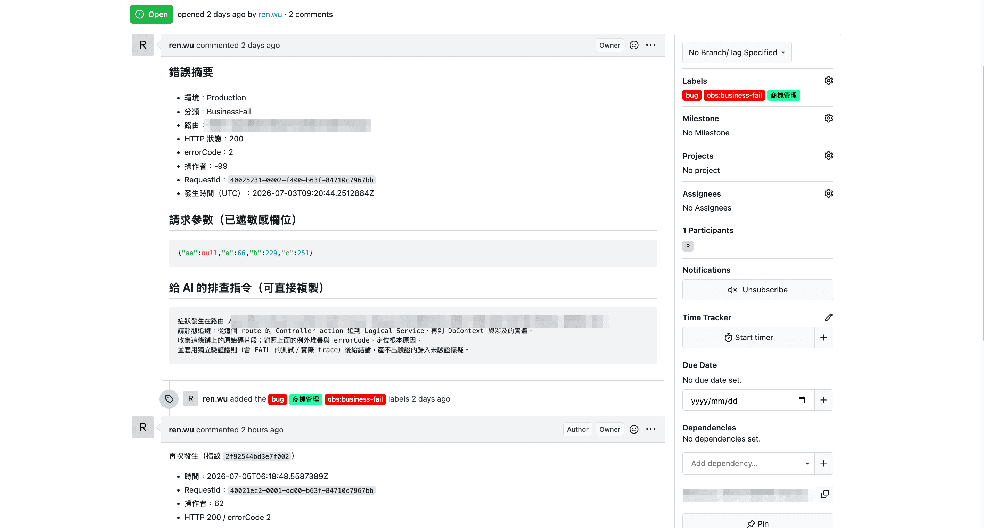Open ren.wu profile link in header

pos(270,15)
